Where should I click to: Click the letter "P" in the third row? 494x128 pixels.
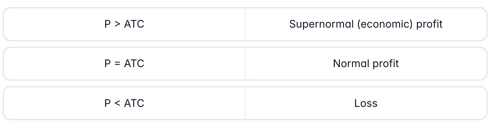pyautogui.click(x=107, y=103)
